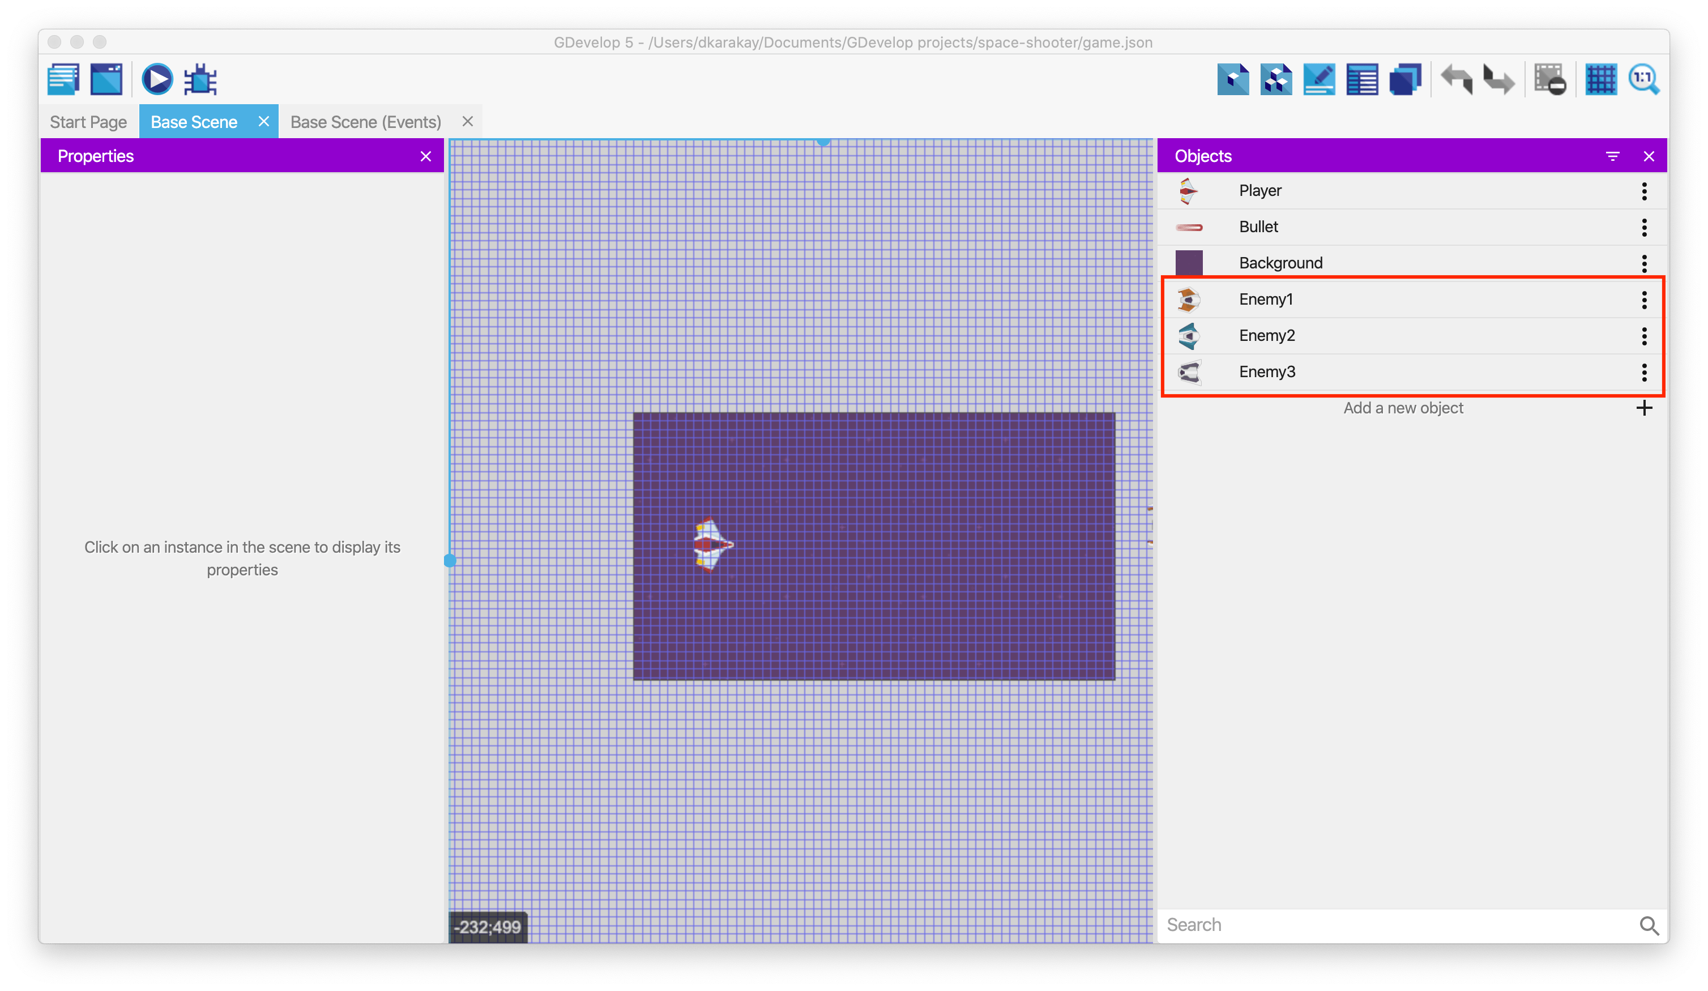Click Add a new object
Screen dimensions: 1708x991
[x=1403, y=408]
